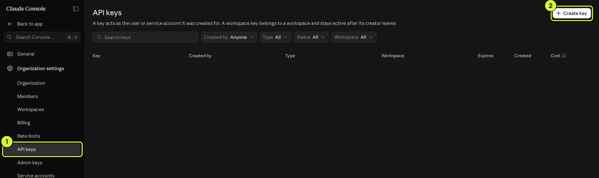
Task: Collapse the sidebar using the panel icon
Action: 76,9
